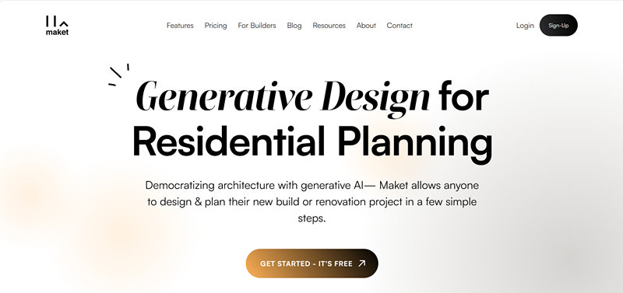Click the Login link
623x293 pixels.
coord(525,26)
